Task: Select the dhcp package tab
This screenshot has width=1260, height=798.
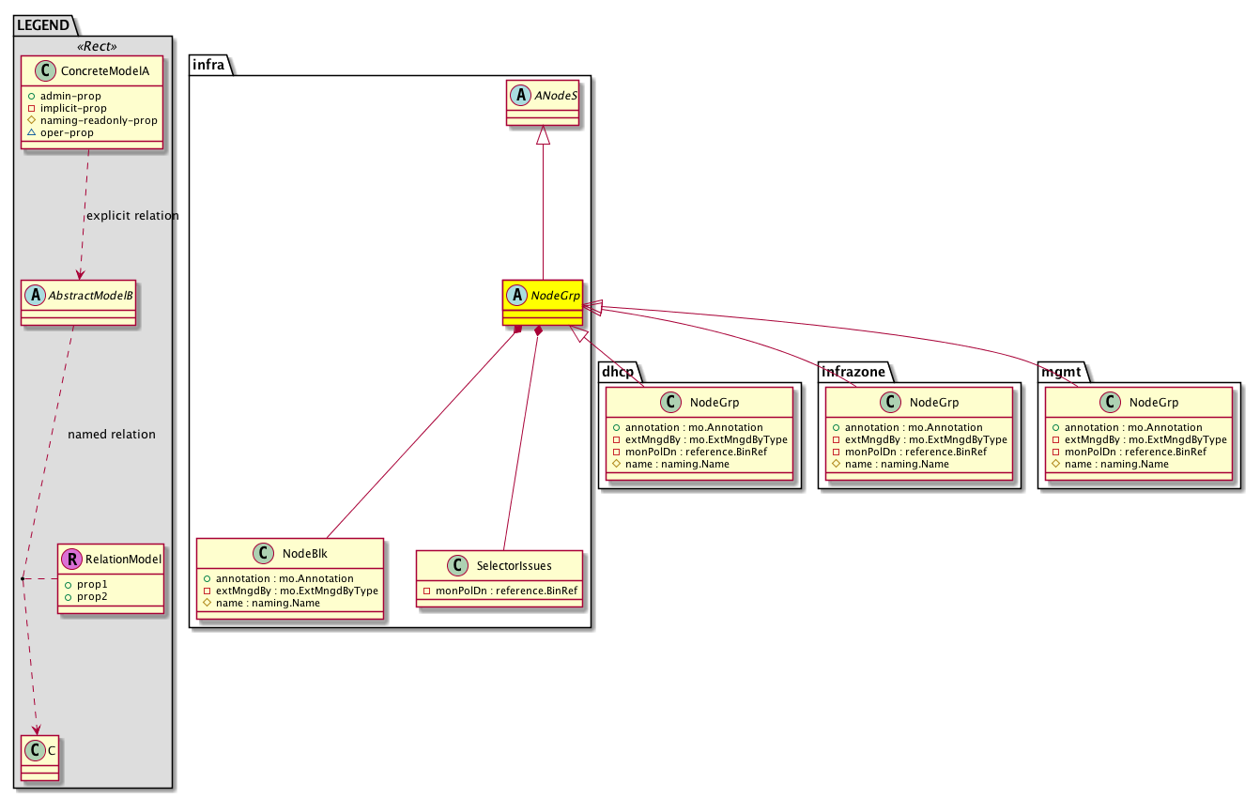Action: coord(619,373)
